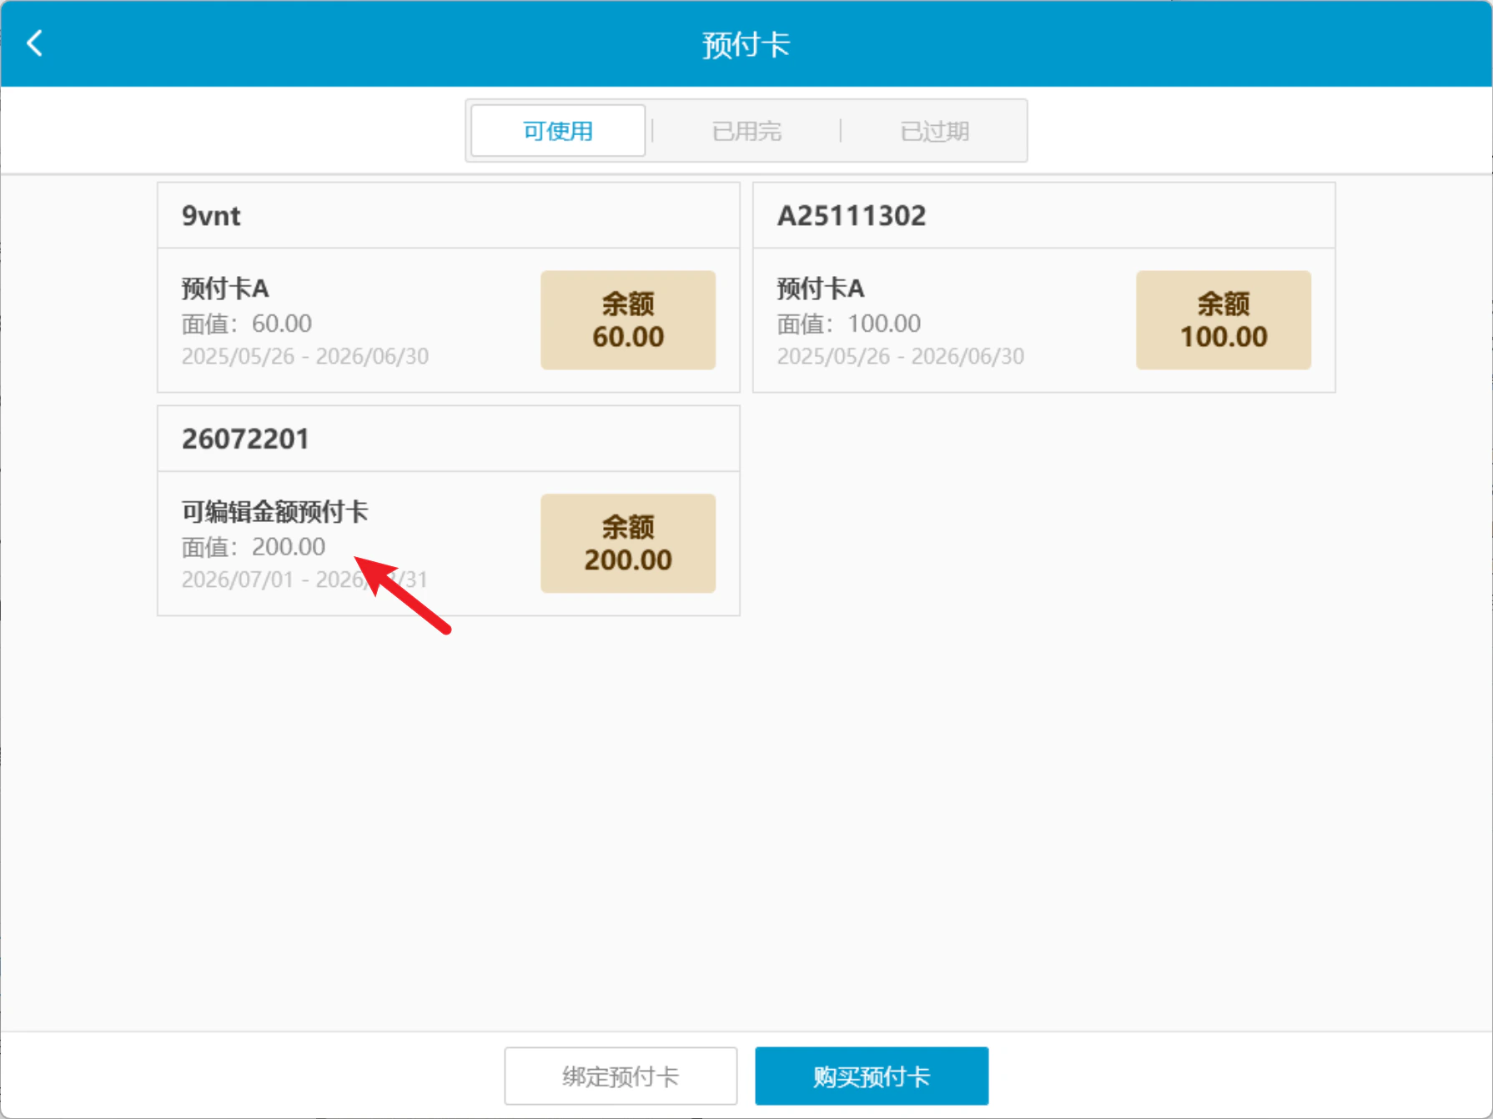Select the 60.00 余额 balance badge
The height and width of the screenshot is (1119, 1493).
628,320
